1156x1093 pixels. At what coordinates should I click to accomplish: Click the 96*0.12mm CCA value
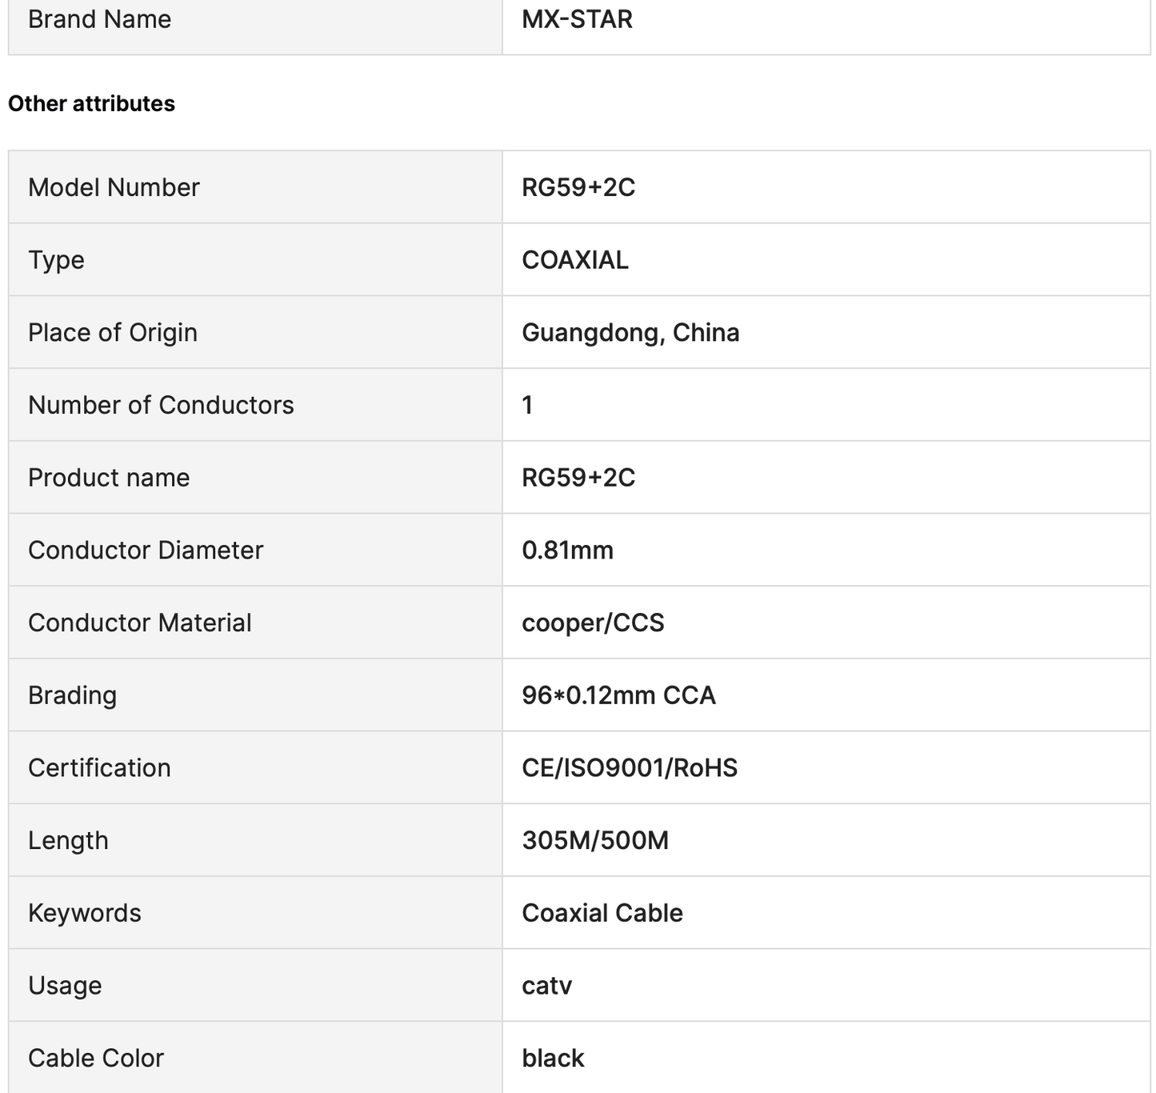click(618, 695)
